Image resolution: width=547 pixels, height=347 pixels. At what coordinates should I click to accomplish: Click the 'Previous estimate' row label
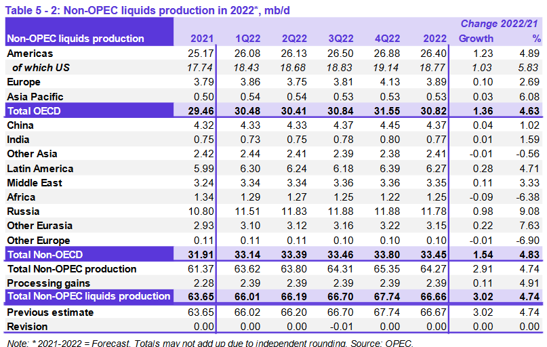[x=50, y=312]
